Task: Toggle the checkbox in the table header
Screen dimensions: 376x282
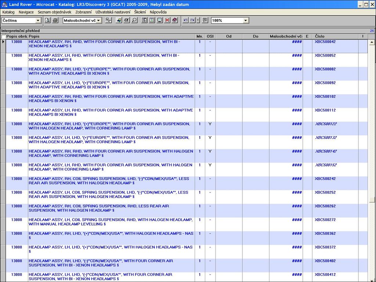Action: point(4,37)
